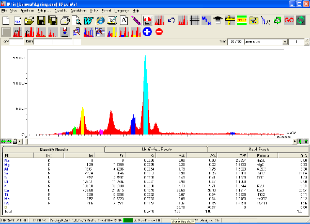This screenshot has height=224, width=310.
Task: Print via the printer icon
Action: pos(65,20)
